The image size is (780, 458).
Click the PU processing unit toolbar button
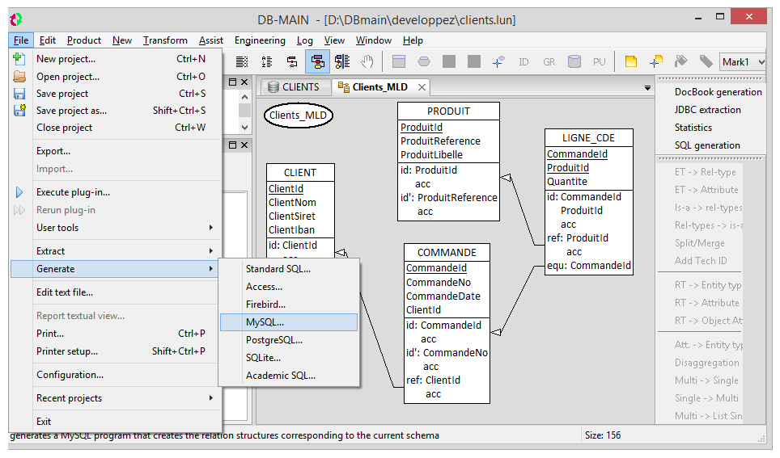click(x=600, y=62)
